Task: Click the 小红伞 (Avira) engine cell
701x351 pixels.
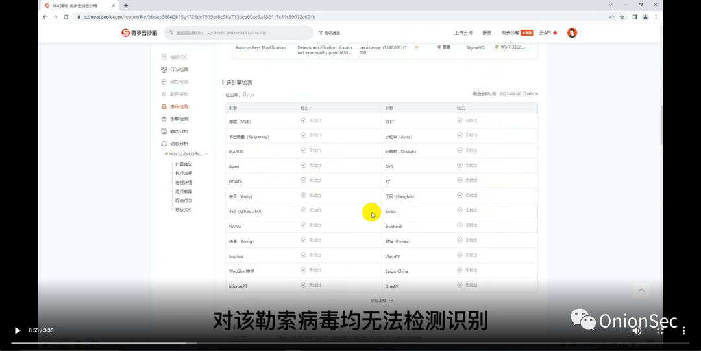Action: [399, 137]
